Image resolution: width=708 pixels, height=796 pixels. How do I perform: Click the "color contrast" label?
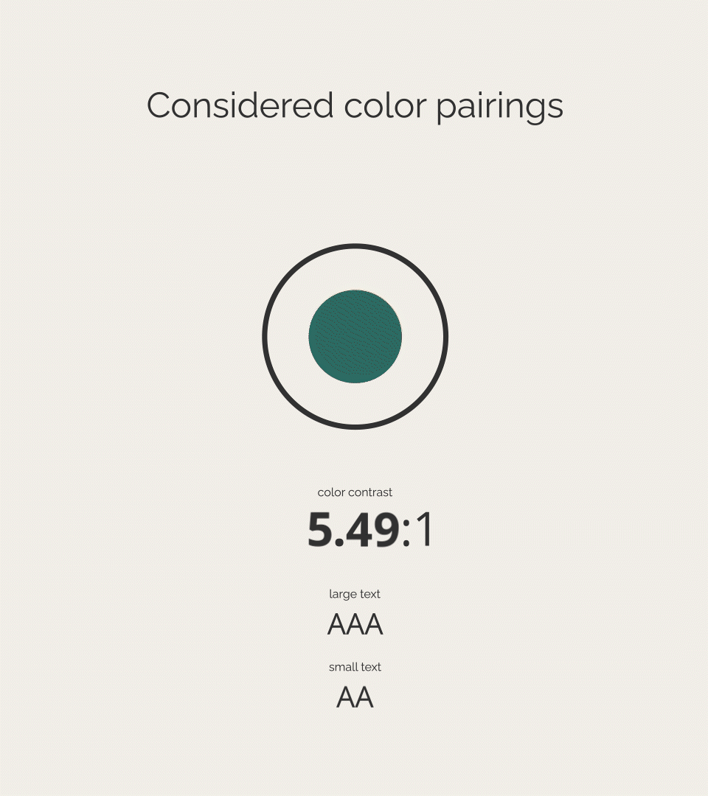coord(355,492)
